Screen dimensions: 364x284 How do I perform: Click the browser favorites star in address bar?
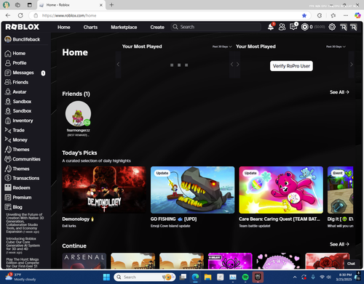point(304,15)
